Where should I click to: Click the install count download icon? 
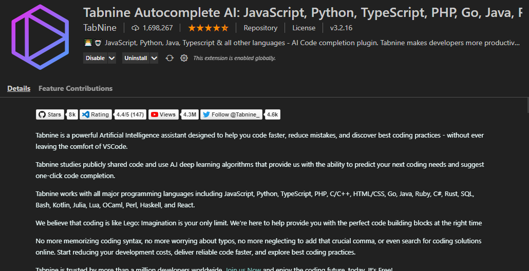(136, 28)
